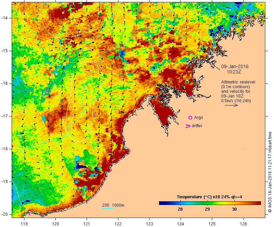The height and width of the screenshot is (227, 274).
Task: Click the temperature color bar
Action: point(210,203)
